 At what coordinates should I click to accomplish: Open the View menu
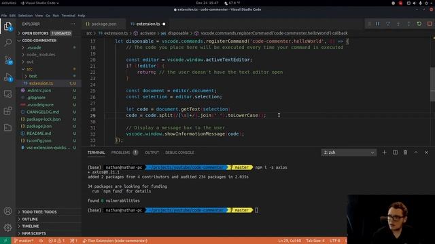[x=39, y=16]
